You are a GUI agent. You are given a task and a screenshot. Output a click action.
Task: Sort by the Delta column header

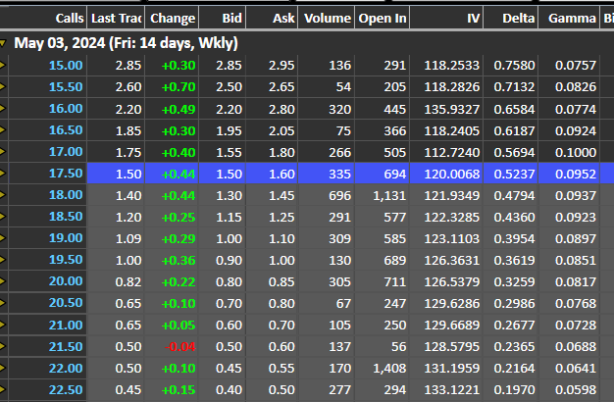(511, 18)
